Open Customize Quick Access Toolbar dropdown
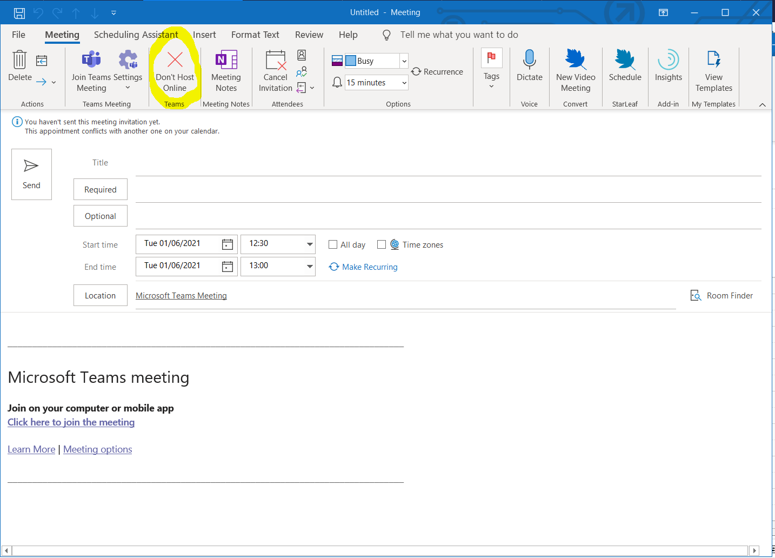Screen dimensions: 775x558 113,12
